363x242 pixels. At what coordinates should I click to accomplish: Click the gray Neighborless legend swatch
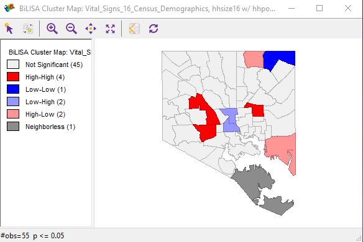coord(13,127)
